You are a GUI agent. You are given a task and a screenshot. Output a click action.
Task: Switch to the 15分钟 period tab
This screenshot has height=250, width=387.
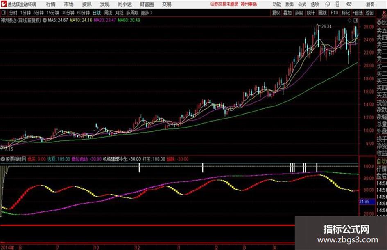(52, 13)
